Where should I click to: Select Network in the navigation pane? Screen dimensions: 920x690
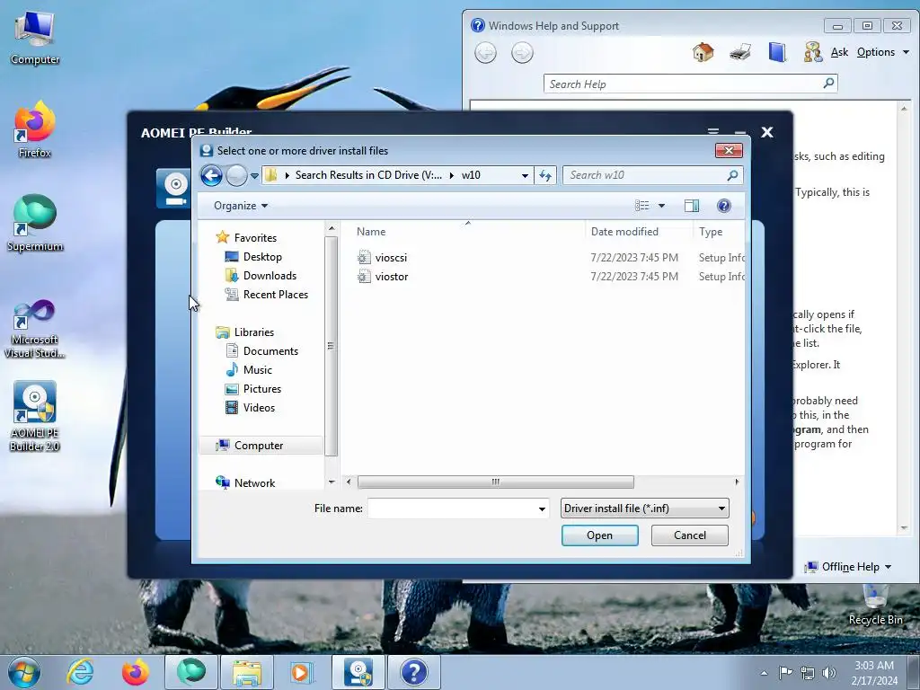pyautogui.click(x=254, y=482)
